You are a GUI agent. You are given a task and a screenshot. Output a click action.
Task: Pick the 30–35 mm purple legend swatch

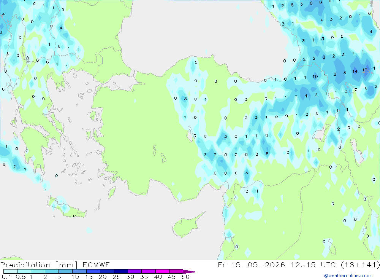(135, 271)
